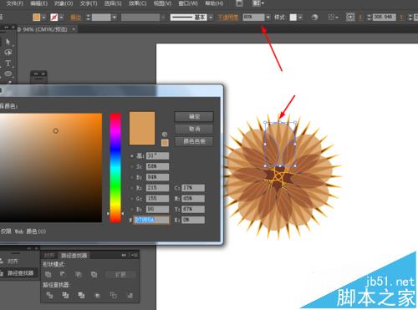This screenshot has height=310, width=418.
Task: Select the B (blue) radio button
Action: pos(132,209)
